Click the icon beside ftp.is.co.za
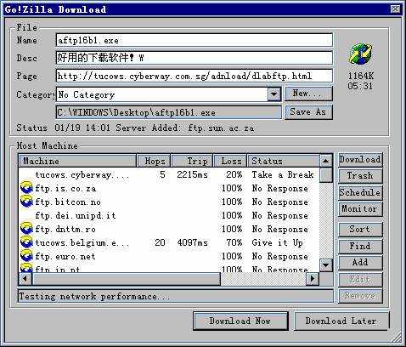The image size is (406, 347). click(27, 188)
